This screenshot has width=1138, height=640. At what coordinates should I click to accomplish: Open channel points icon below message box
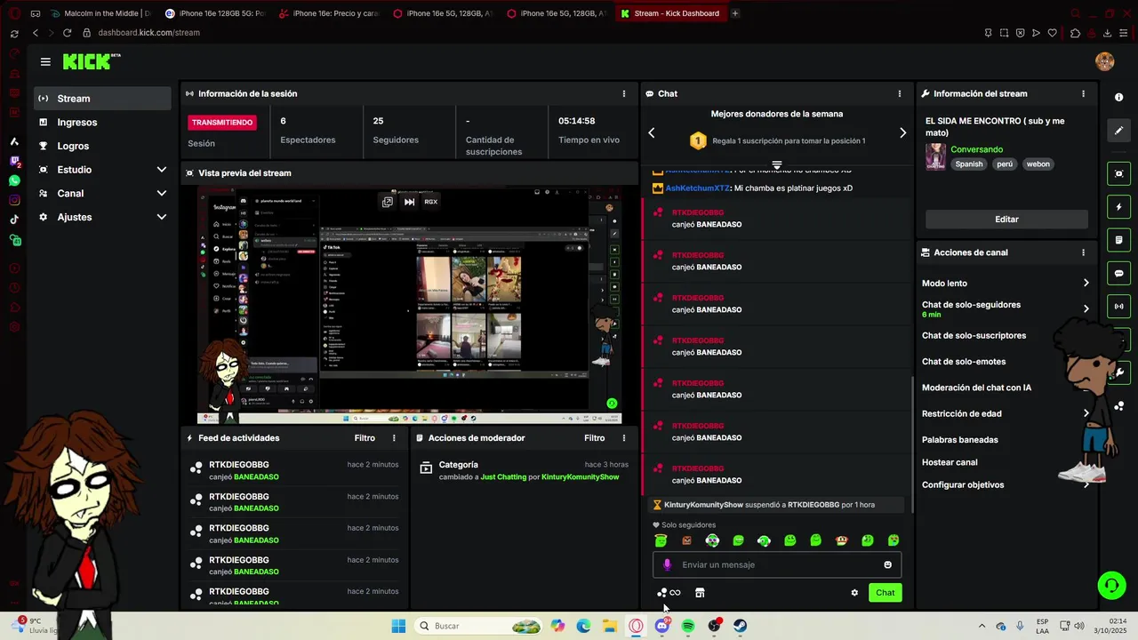pos(661,593)
